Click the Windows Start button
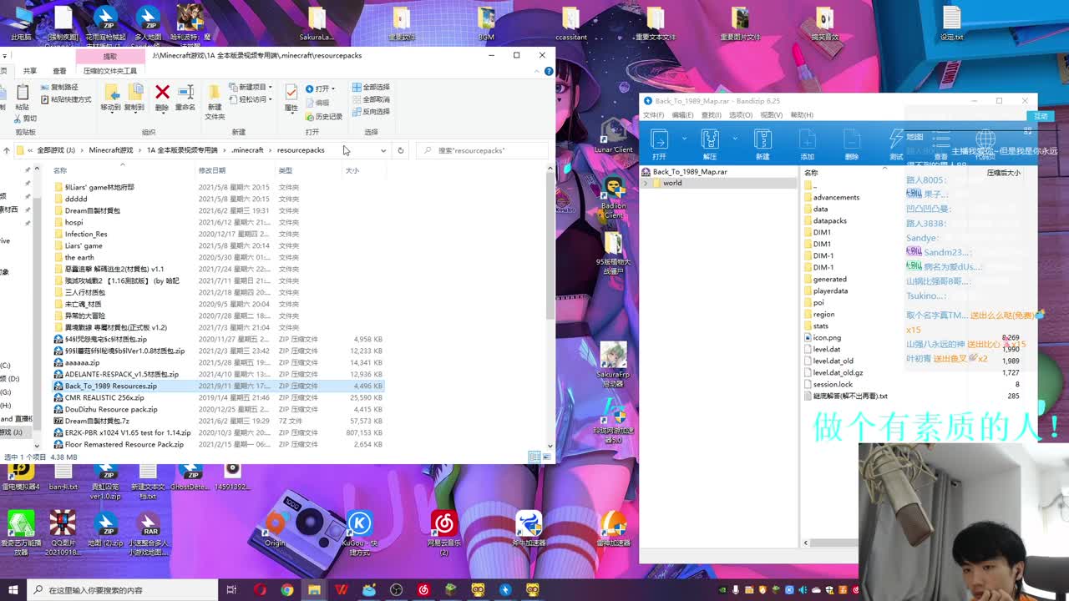 12,589
